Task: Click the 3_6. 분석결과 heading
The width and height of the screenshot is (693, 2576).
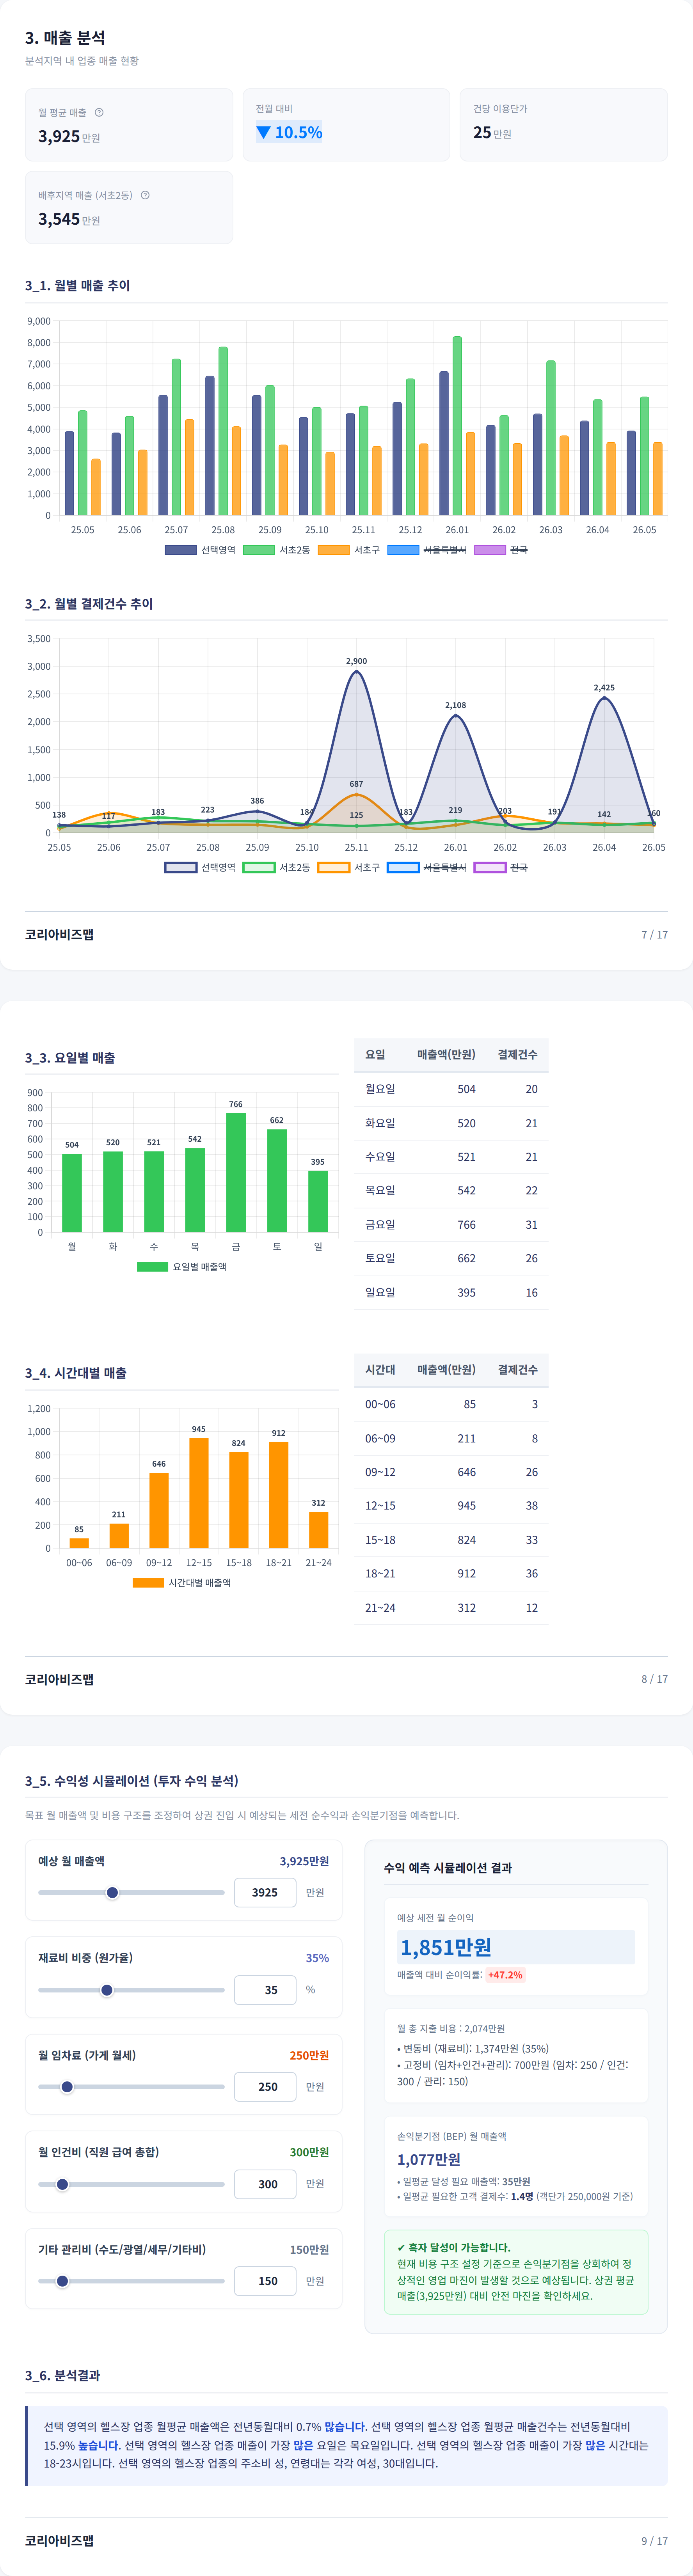Action: 62,2375
